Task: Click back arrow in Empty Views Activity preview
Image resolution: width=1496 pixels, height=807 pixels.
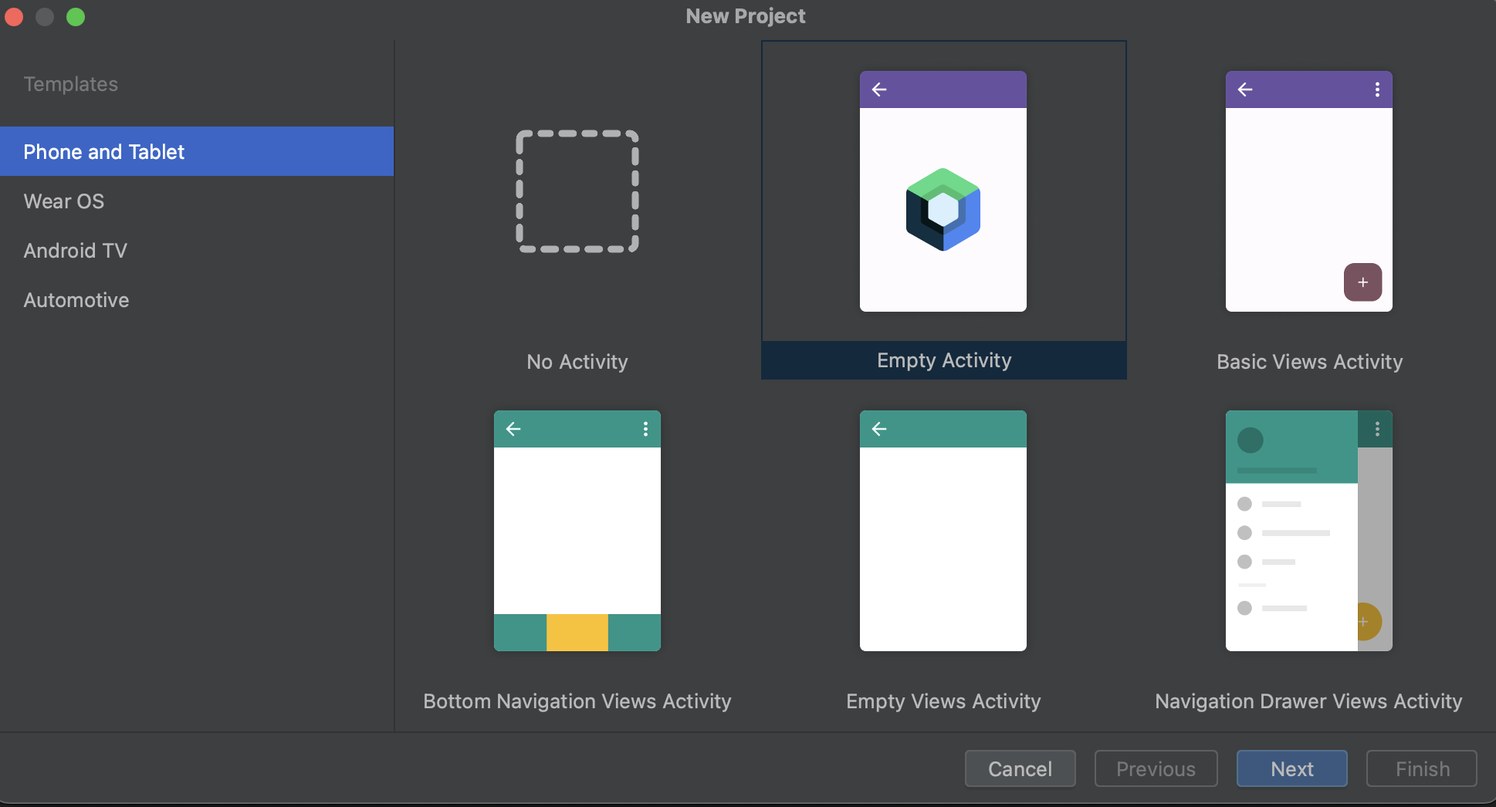Action: [879, 429]
